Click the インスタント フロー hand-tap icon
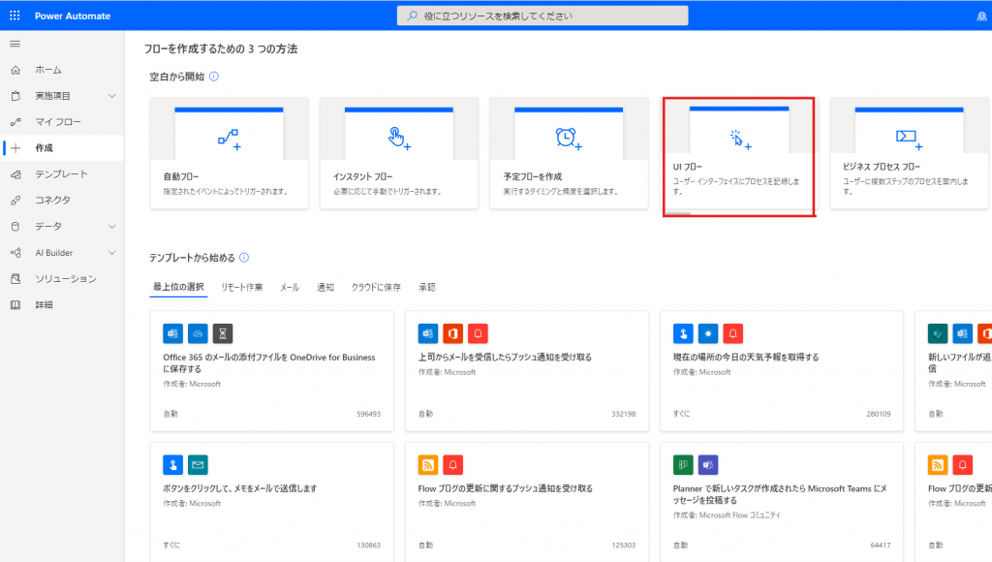 click(399, 138)
